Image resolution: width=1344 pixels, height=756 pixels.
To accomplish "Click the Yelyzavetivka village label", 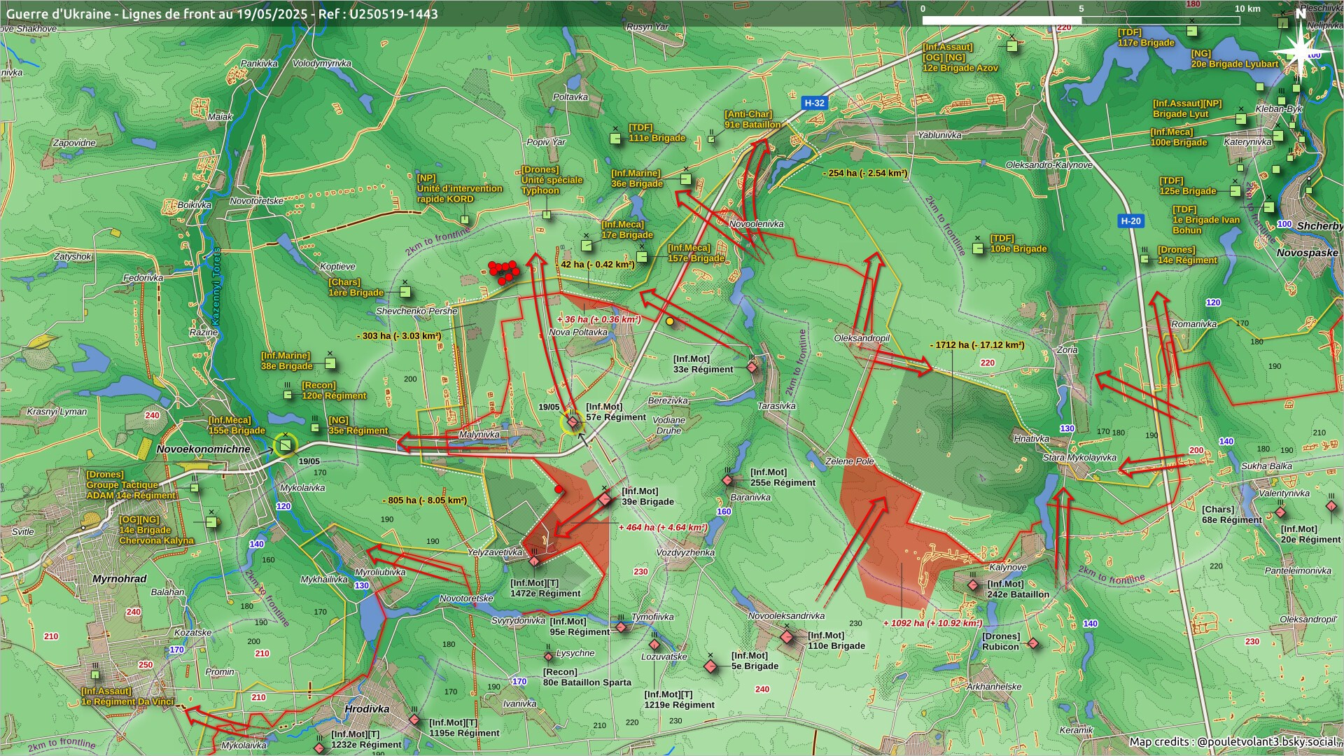I will click(495, 552).
